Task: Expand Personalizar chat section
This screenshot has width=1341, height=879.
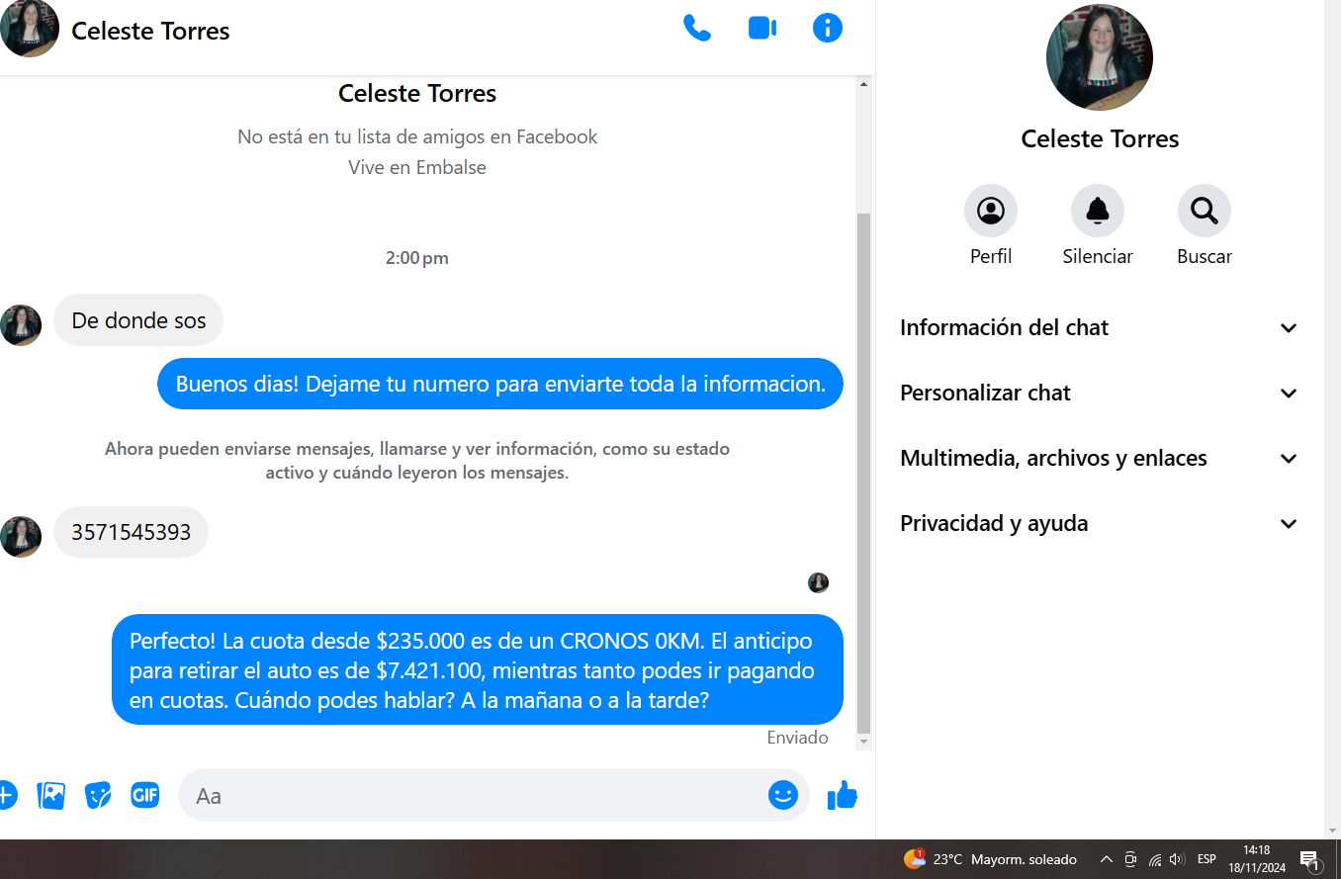Action: point(1099,394)
